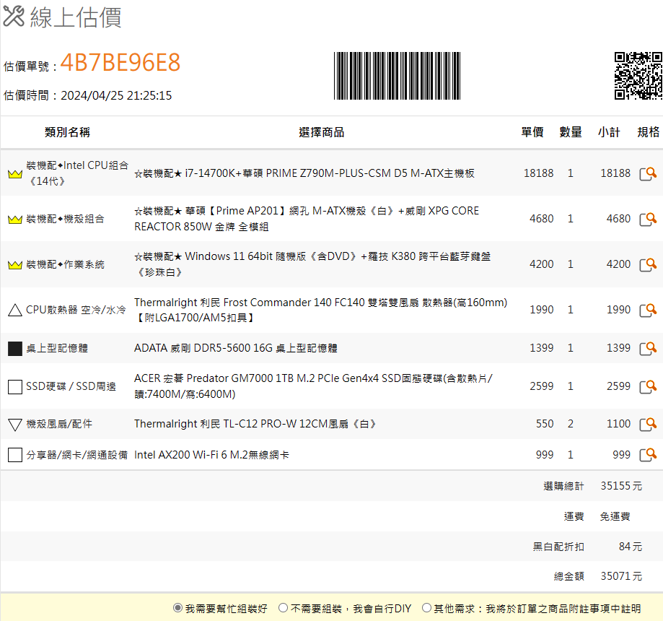Click quote number 4B7BE96E8

coord(120,63)
